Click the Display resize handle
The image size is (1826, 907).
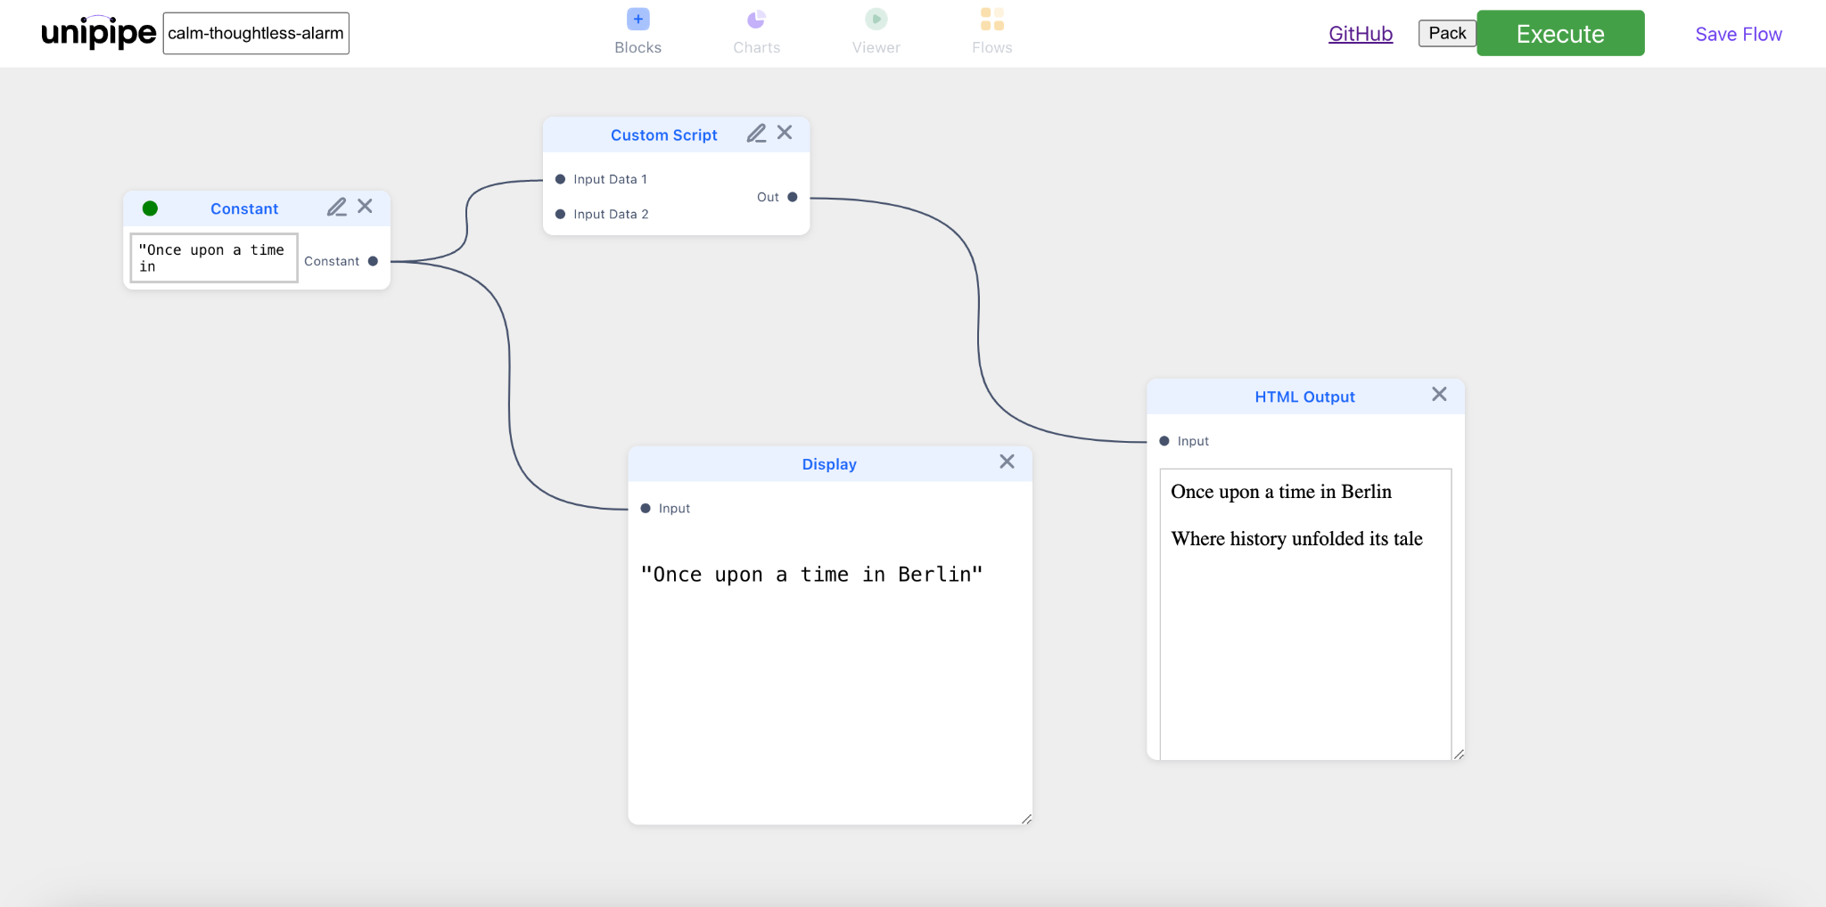pos(1026,819)
